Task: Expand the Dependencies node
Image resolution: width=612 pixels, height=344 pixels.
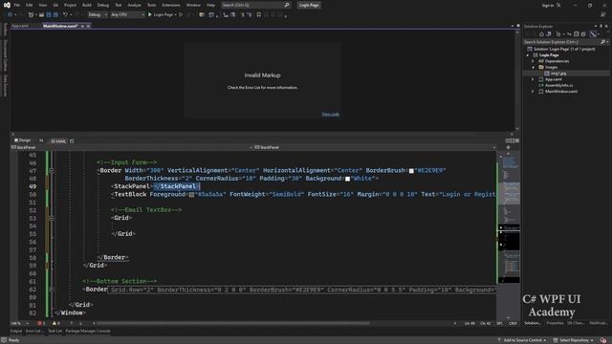Action: tap(533, 61)
